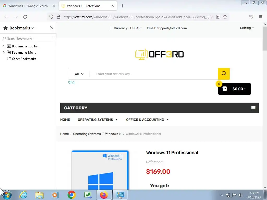Click the Firefox taskbar icon

tap(104, 195)
